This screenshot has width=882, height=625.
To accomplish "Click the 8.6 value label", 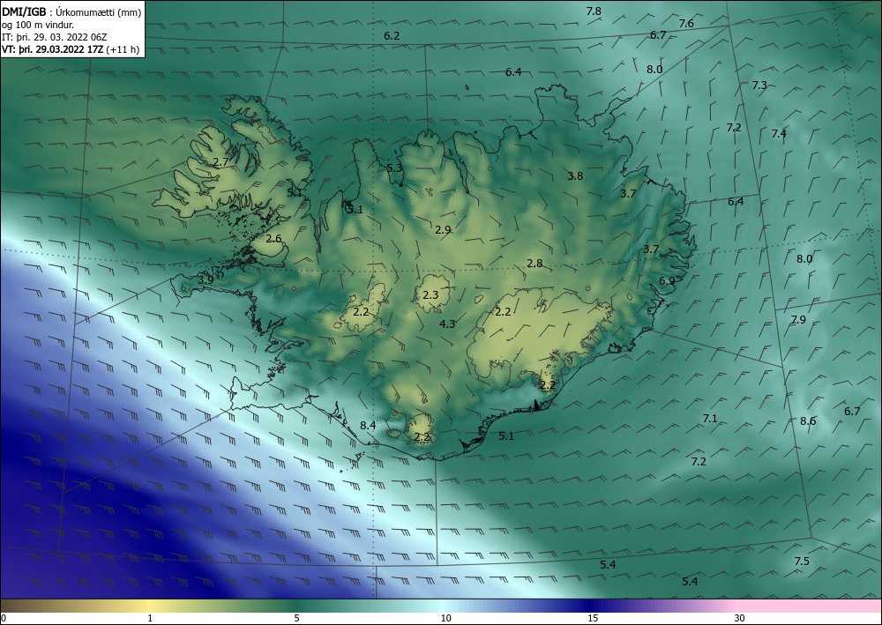I will 808,421.
